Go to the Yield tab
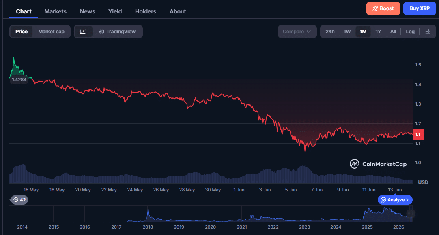 coord(115,11)
